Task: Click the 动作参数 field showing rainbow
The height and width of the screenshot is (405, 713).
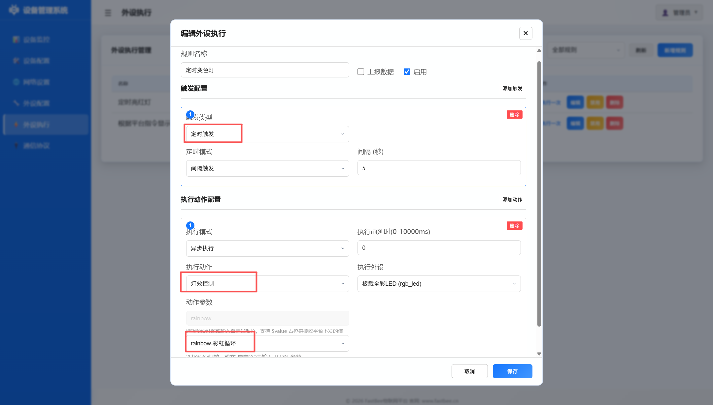Action: tap(267, 318)
